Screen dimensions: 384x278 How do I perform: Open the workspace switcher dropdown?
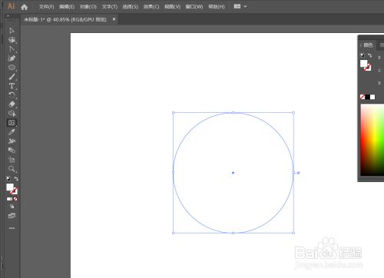pos(245,6)
